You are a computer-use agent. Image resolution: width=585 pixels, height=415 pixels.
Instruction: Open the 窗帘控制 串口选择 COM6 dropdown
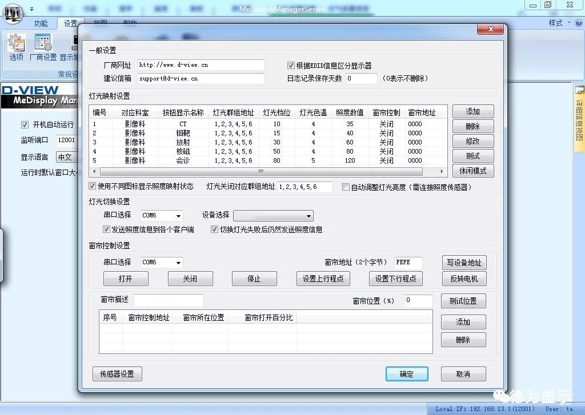pyautogui.click(x=162, y=263)
